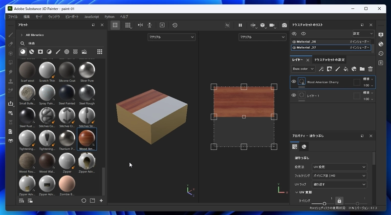Image resolution: width=391 pixels, height=215 pixels.
Task: Open the 投影法 UV投影 dropdown
Action: pyautogui.click(x=339, y=167)
